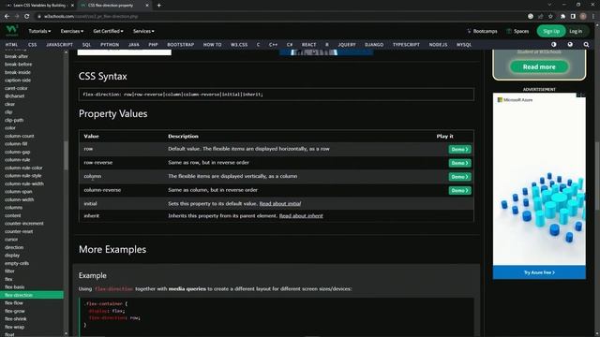Open the Demo for column value

click(459, 177)
